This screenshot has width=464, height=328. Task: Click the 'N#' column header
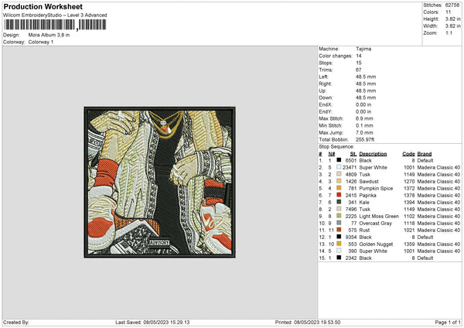pyautogui.click(x=332, y=154)
